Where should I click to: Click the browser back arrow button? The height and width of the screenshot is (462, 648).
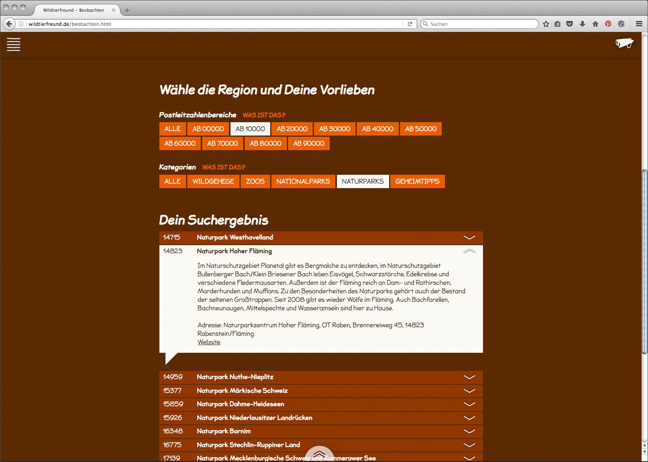pos(9,24)
